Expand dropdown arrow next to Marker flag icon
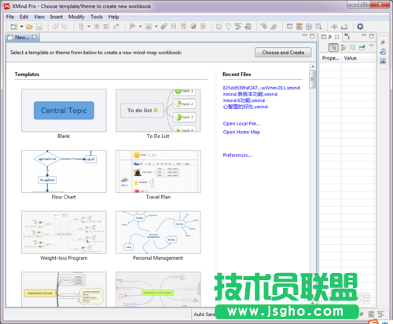This screenshot has height=324, width=393. [140, 27]
